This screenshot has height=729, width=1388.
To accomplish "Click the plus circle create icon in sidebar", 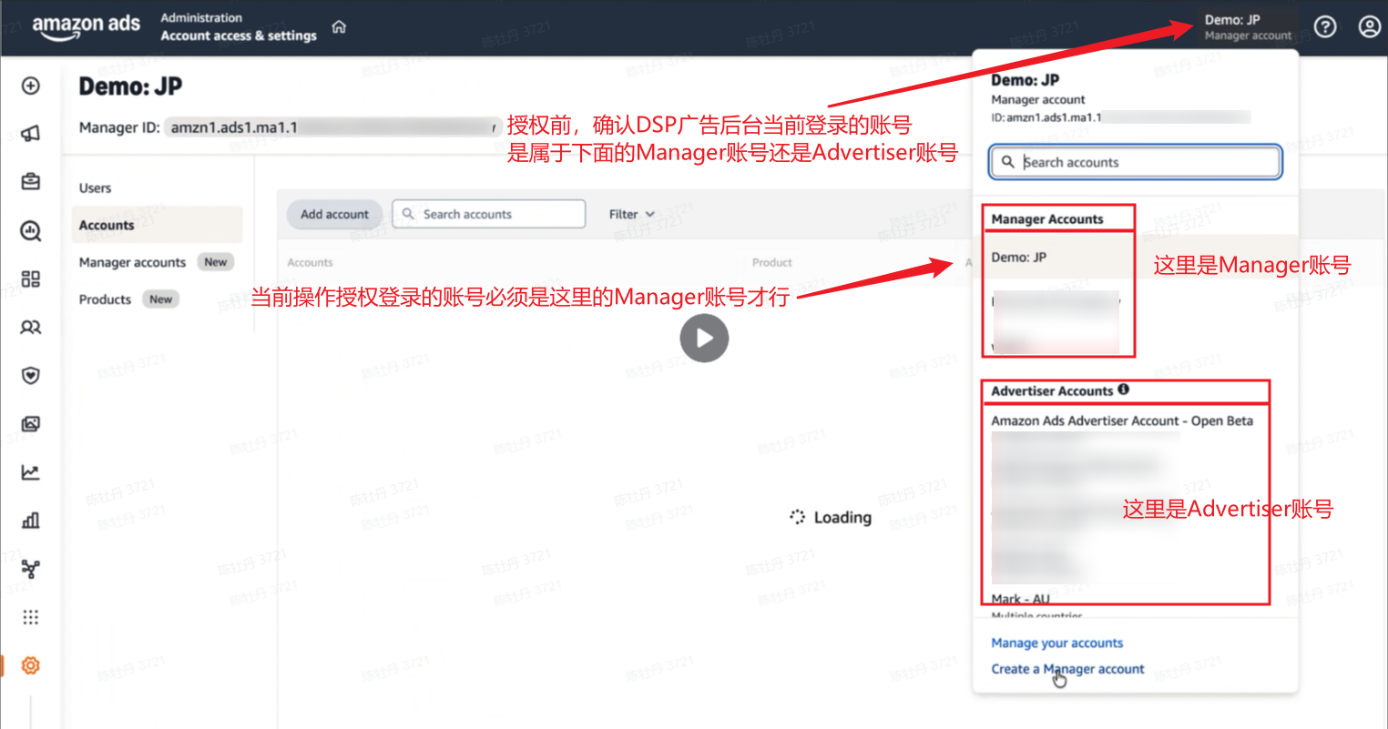I will tap(31, 86).
